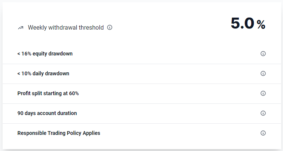
Task: Click the trending arrow icon beside Weekly withdrawal
Action: [21, 28]
